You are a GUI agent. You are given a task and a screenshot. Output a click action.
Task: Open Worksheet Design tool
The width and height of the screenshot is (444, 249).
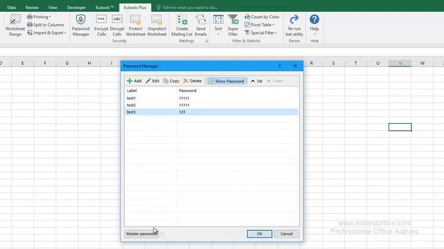click(x=15, y=26)
